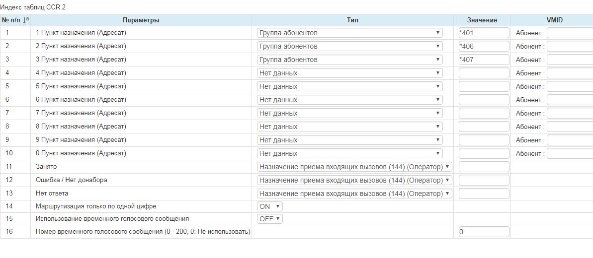The height and width of the screenshot is (258, 593).
Task: Open Тип dropdown for 2 Пункт назначения
Action: coord(349,46)
